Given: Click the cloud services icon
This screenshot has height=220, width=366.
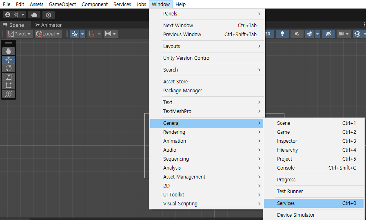Looking at the screenshot, I should coord(34,15).
